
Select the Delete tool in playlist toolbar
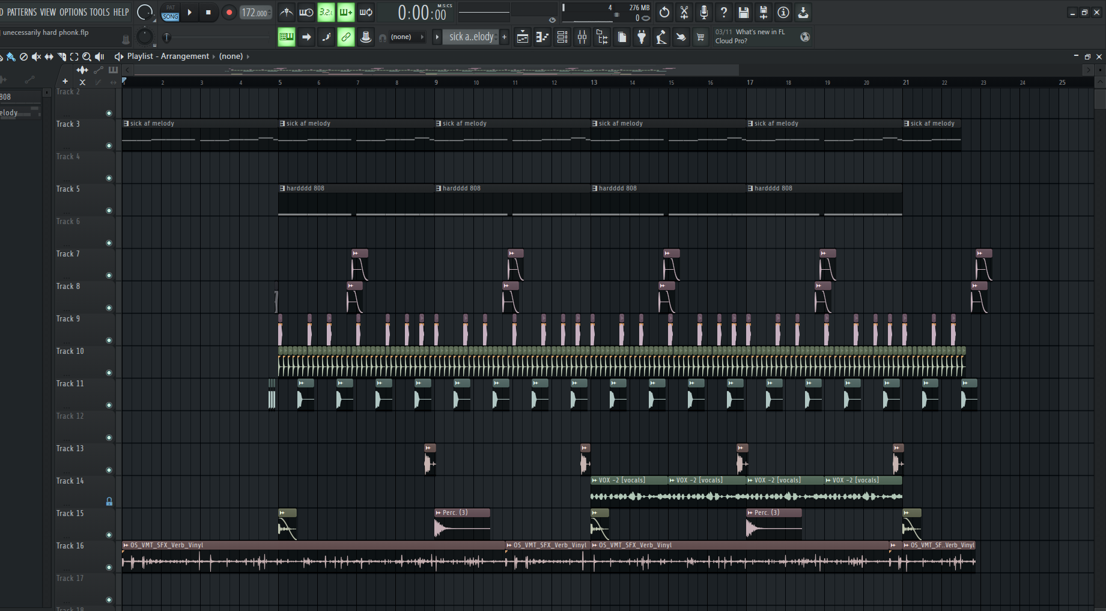23,56
